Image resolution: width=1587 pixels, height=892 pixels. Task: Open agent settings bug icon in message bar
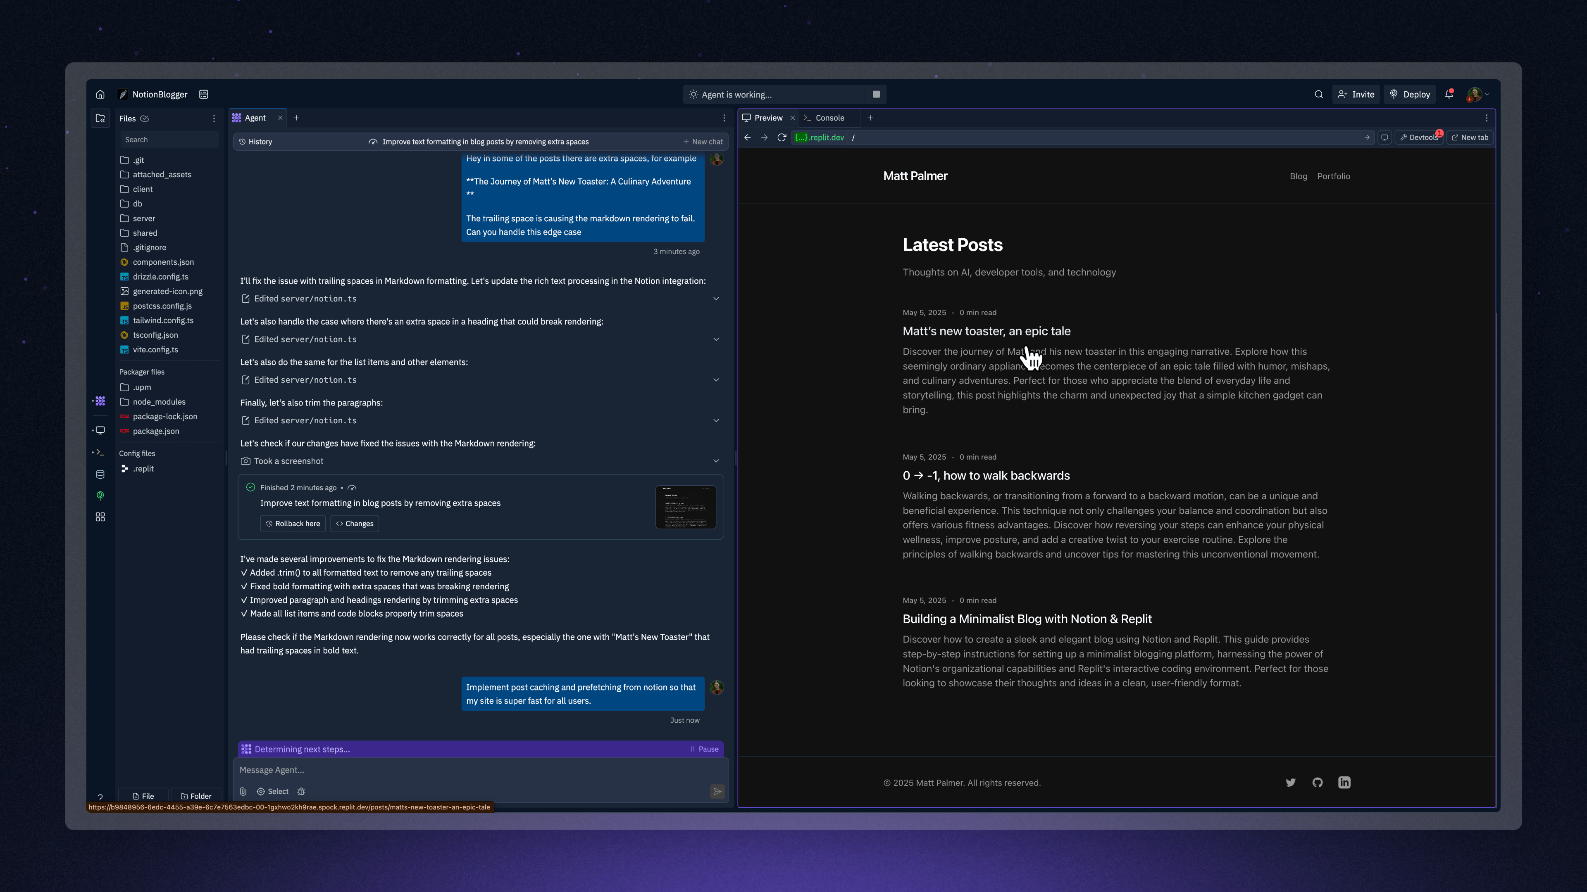tap(301, 791)
